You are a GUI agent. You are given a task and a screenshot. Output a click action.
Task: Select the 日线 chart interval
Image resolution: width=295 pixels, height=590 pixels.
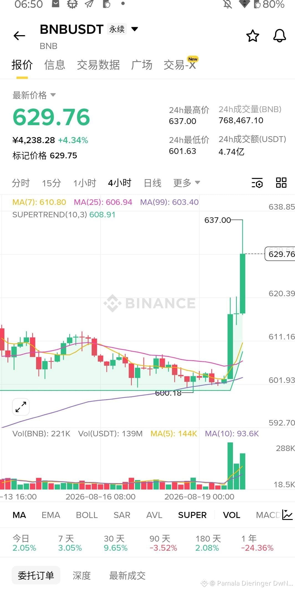[153, 183]
